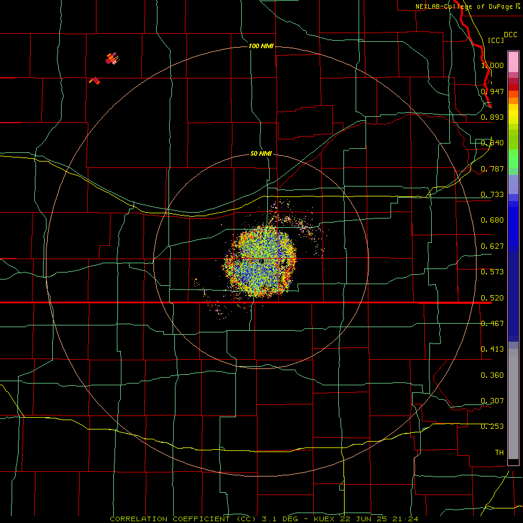
Task: Click the 0.733 scale value
Action: click(492, 195)
